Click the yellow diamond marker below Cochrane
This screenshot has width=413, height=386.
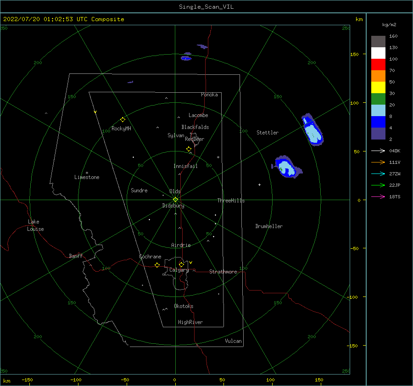coord(157,265)
